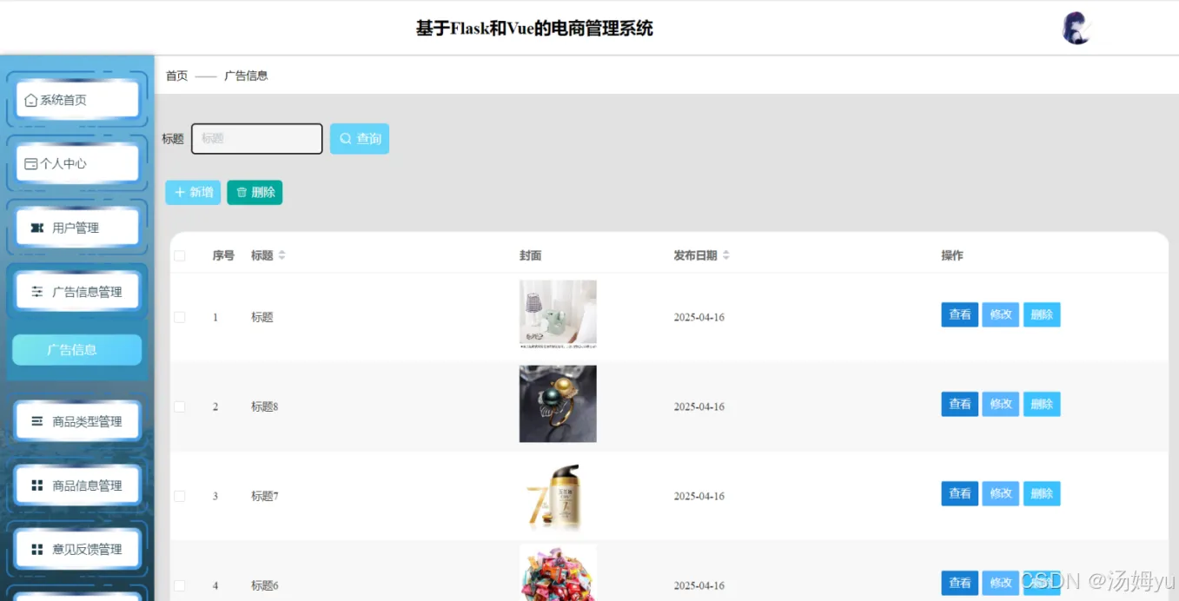Image resolution: width=1179 pixels, height=601 pixels.
Task: Click the sliders icon beside 广告信息管理
Action: click(37, 292)
